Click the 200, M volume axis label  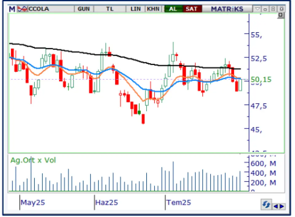[263, 183]
